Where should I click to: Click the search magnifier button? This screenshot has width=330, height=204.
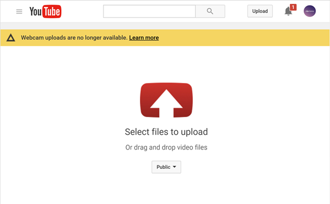(x=210, y=12)
